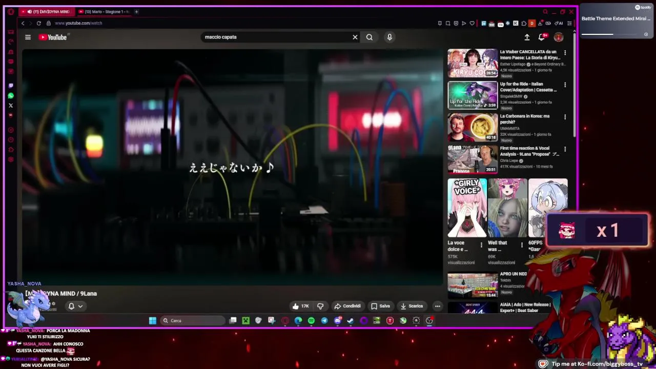The width and height of the screenshot is (656, 369).
Task: Start voice search with microphone icon
Action: click(389, 37)
